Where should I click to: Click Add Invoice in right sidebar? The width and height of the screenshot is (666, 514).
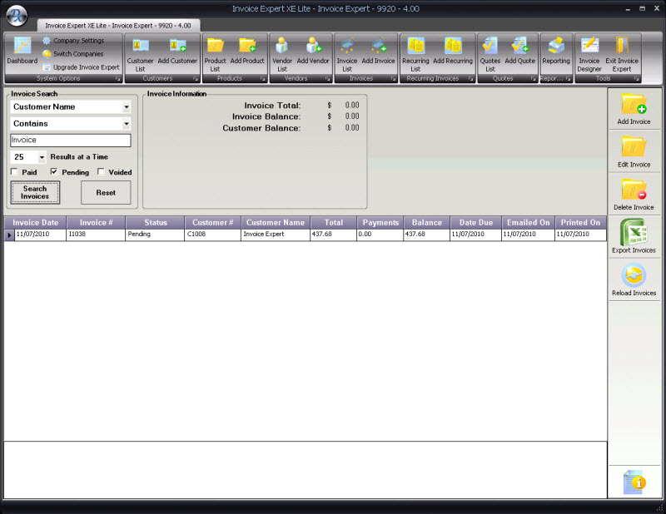pyautogui.click(x=634, y=109)
